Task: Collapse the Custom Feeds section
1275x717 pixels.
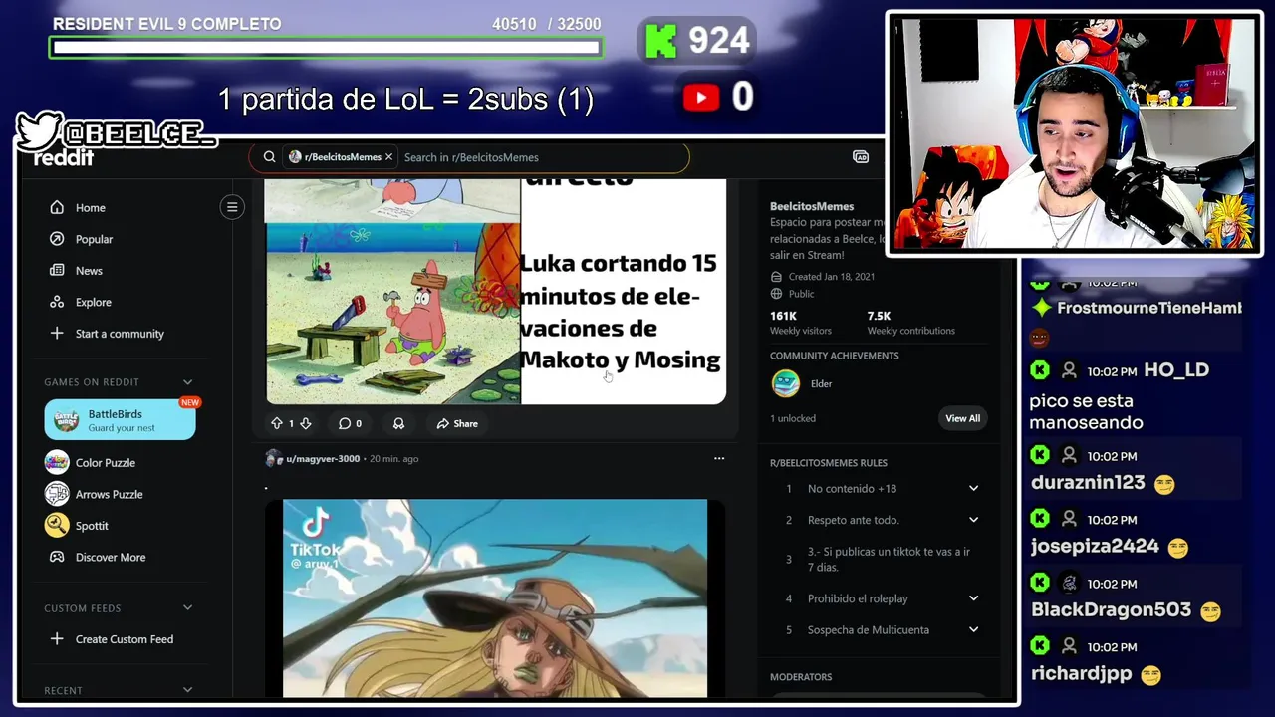Action: tap(187, 607)
